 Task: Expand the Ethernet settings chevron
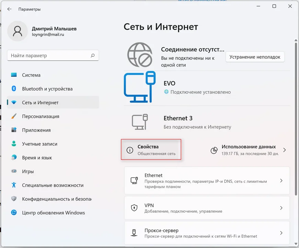(x=281, y=181)
